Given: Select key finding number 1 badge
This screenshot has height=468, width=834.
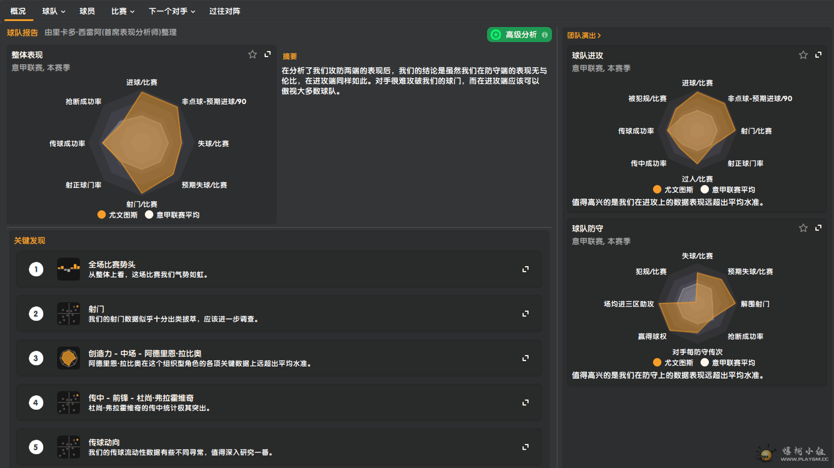Looking at the screenshot, I should pyautogui.click(x=36, y=269).
